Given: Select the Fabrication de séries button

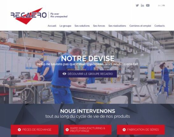Looking at the screenshot, I should [x=141, y=130].
